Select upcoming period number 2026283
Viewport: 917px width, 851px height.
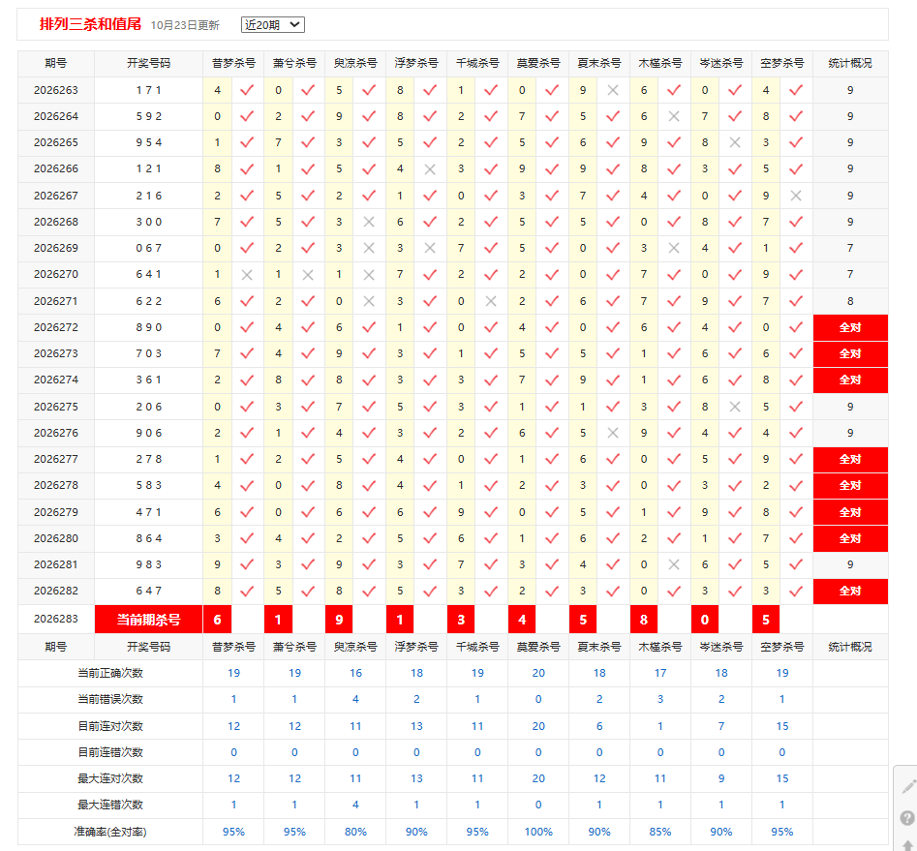tap(55, 619)
